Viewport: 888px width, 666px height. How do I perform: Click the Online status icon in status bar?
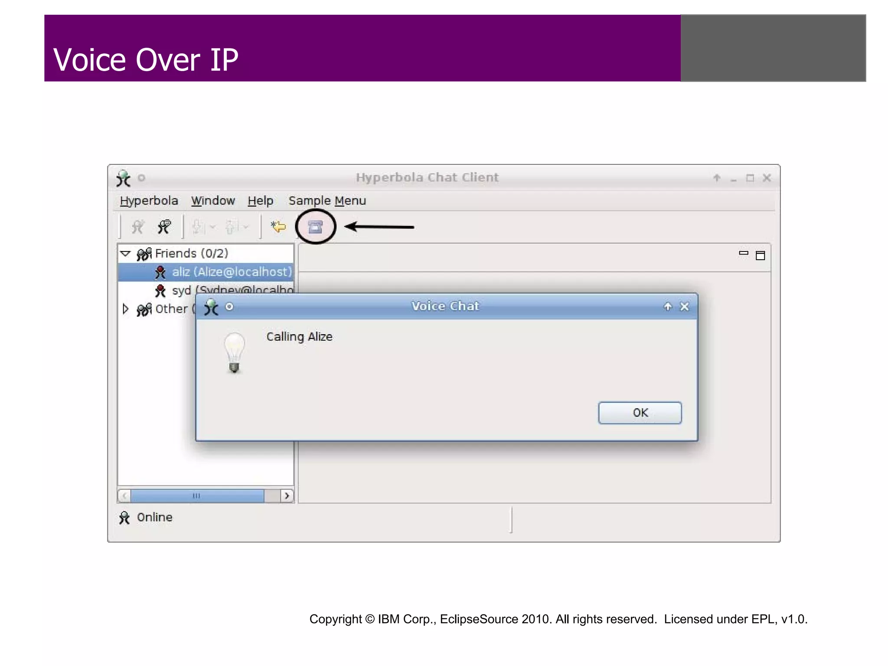[124, 517]
